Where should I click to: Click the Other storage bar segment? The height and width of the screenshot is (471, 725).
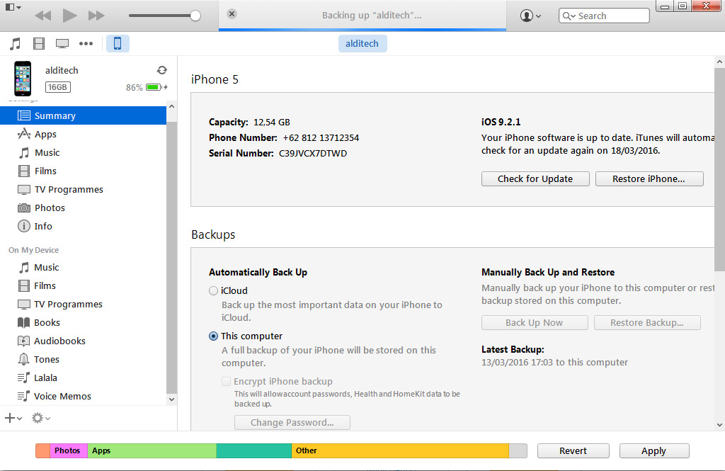(x=400, y=450)
